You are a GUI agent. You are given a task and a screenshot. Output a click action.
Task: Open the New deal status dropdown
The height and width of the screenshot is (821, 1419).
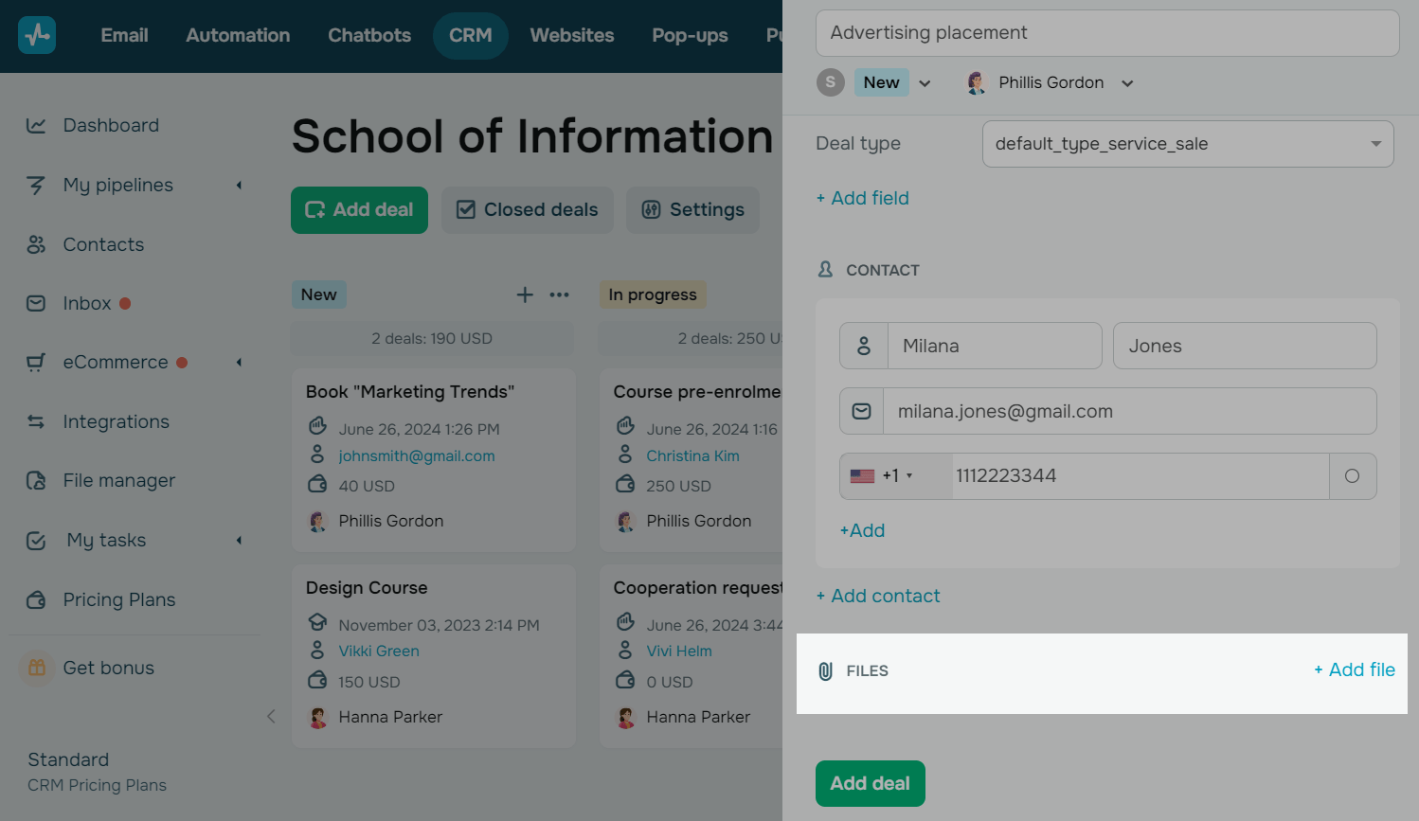point(925,83)
